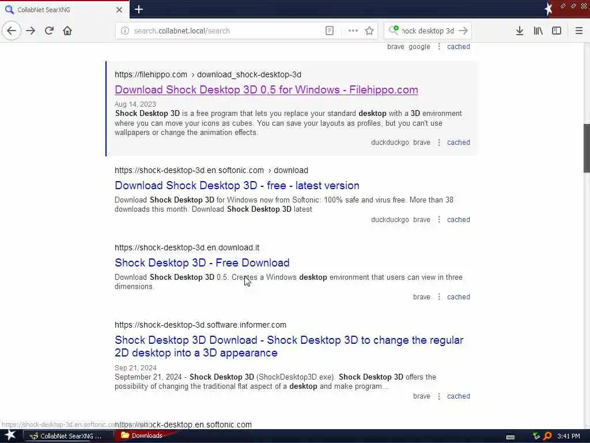This screenshot has width=590, height=443.
Task: Open the software.informer Shock Desktop 3D result
Action: [x=289, y=346]
